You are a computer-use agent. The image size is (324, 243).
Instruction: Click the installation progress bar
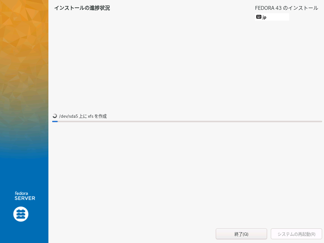(x=187, y=121)
